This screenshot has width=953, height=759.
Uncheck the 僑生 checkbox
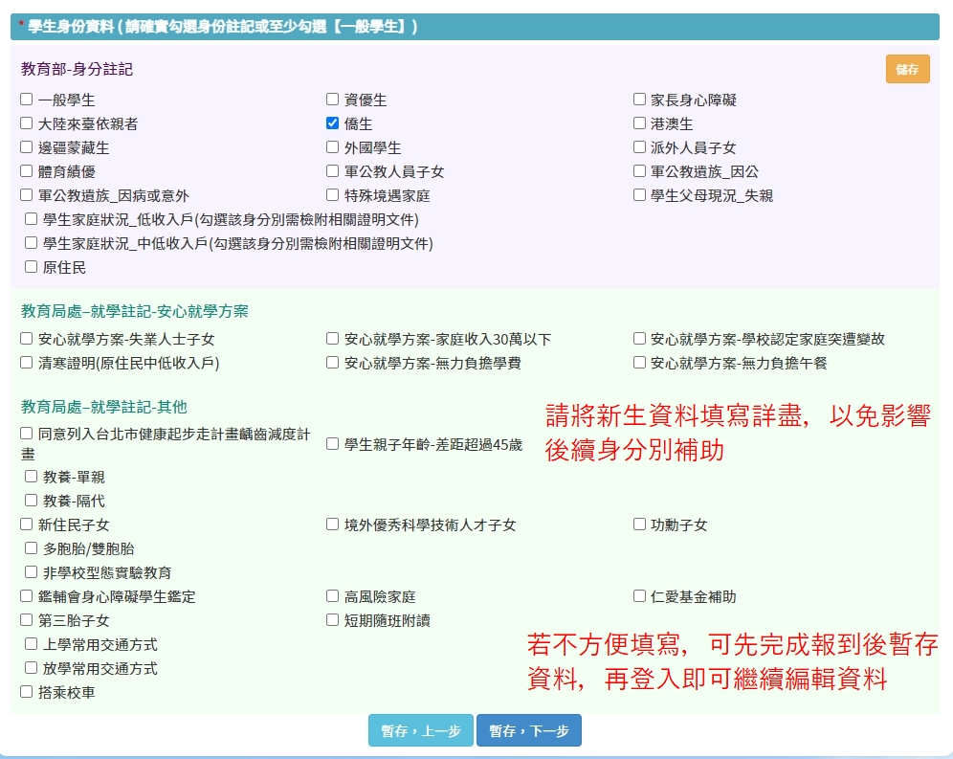pyautogui.click(x=332, y=123)
